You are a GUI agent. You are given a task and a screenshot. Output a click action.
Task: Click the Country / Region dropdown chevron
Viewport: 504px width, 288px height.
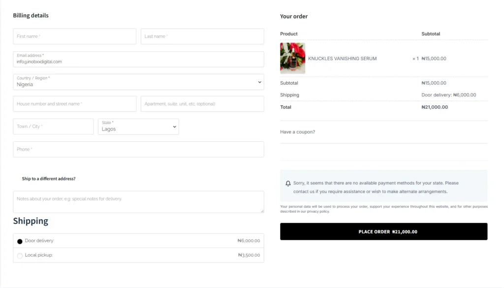click(260, 82)
